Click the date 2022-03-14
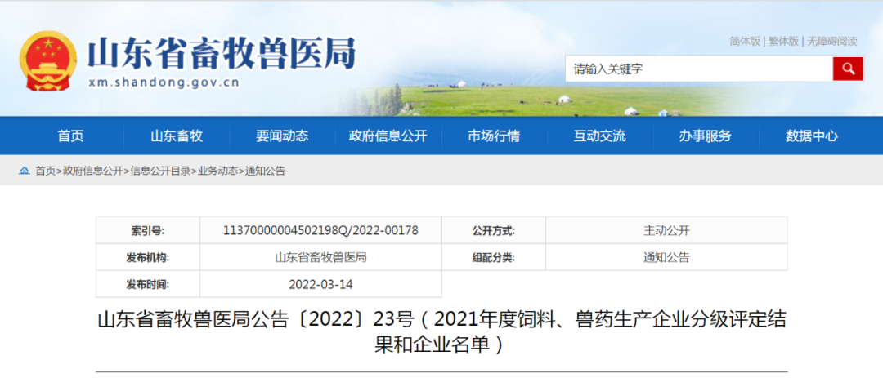 [x=321, y=284]
